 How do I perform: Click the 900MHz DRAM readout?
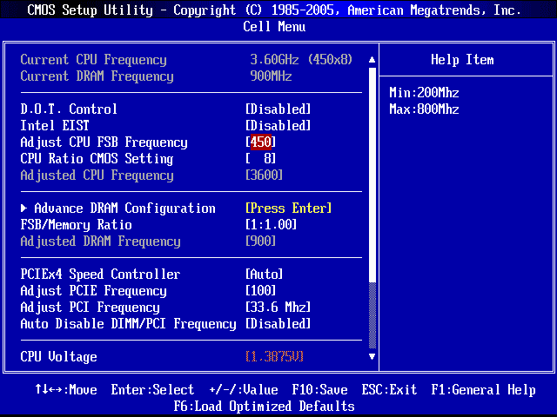click(x=271, y=76)
